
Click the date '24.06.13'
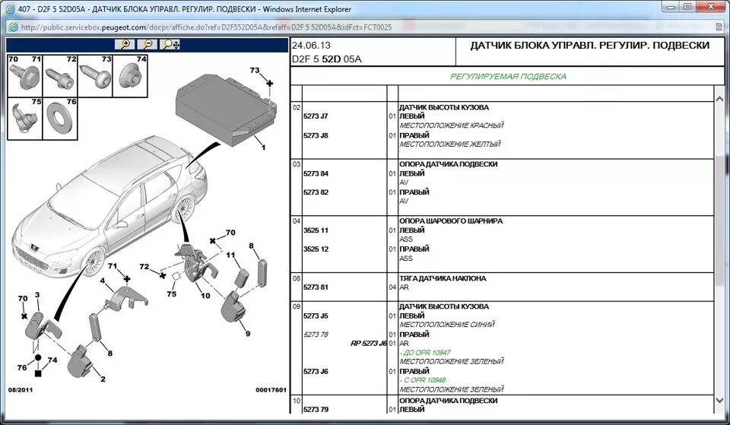point(311,45)
